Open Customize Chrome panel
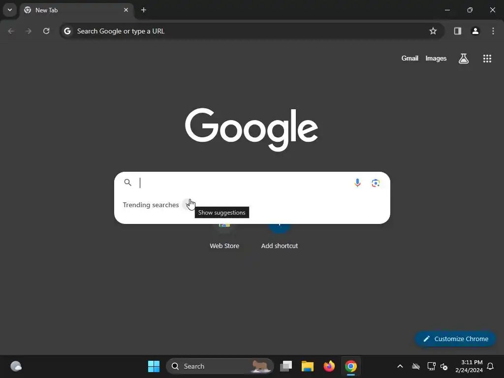This screenshot has width=504, height=378. (455, 339)
